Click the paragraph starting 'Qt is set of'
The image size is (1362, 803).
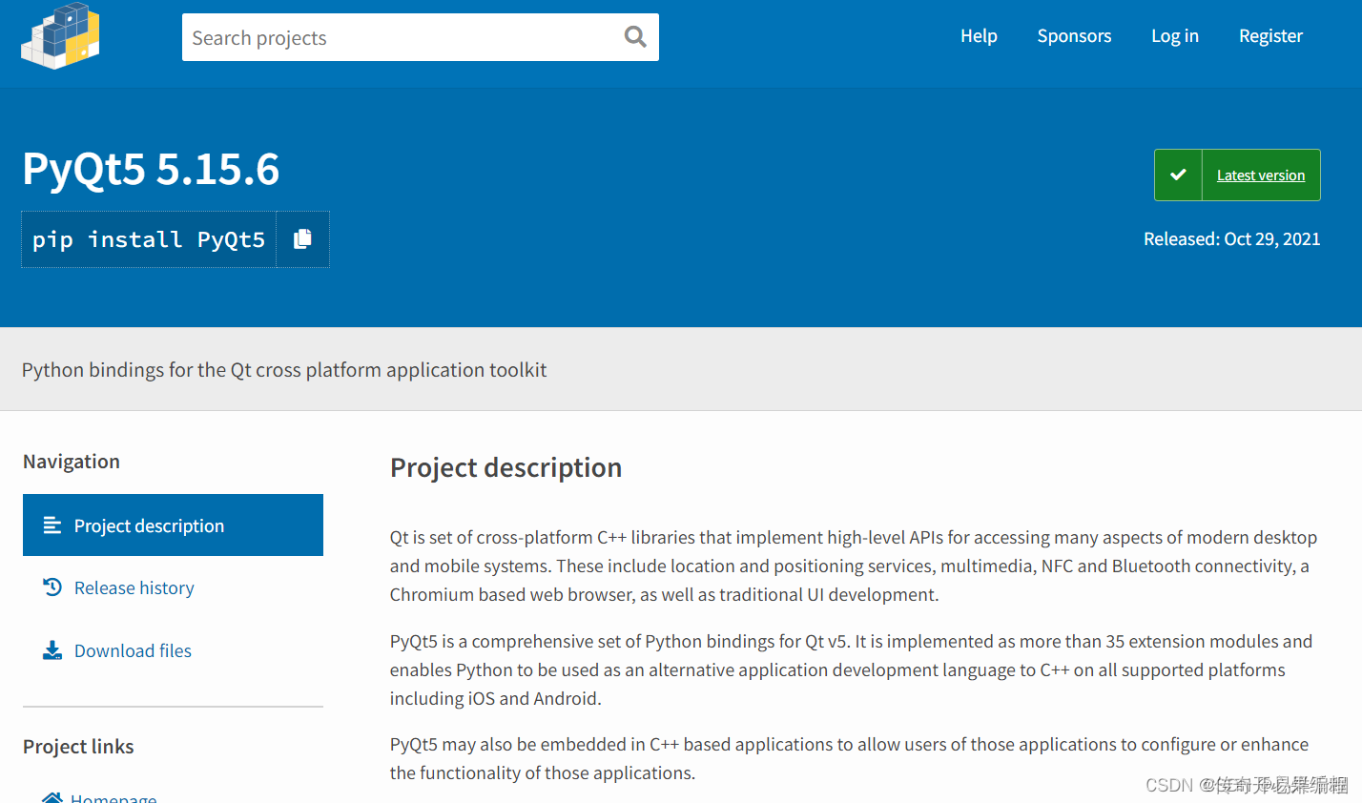(x=854, y=566)
